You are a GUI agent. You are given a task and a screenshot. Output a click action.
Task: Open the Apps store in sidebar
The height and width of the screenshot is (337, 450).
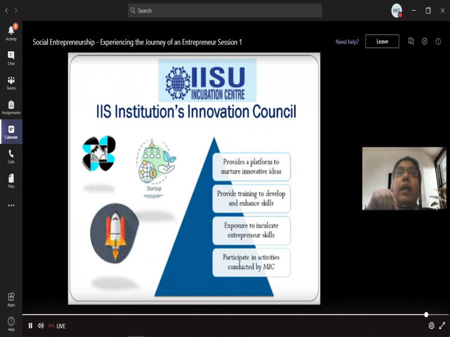click(x=11, y=299)
